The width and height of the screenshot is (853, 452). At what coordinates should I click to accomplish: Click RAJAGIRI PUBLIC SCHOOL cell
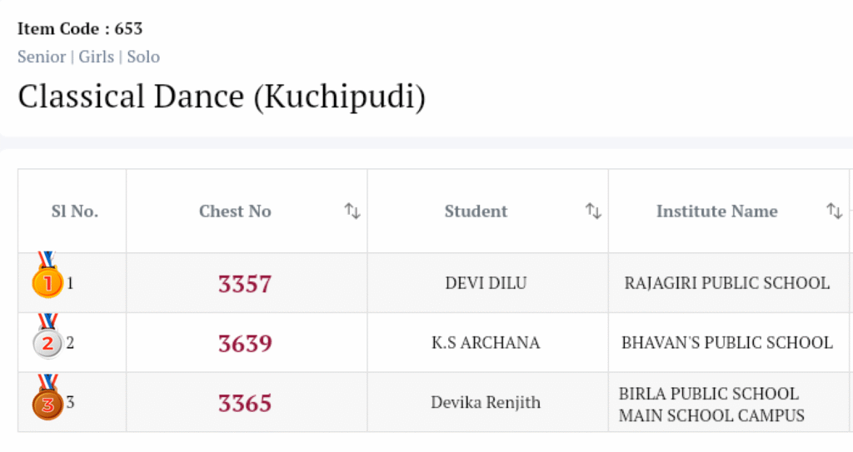726,283
